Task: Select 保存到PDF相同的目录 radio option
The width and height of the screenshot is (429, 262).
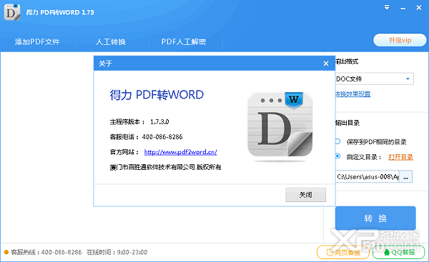Action: 338,141
